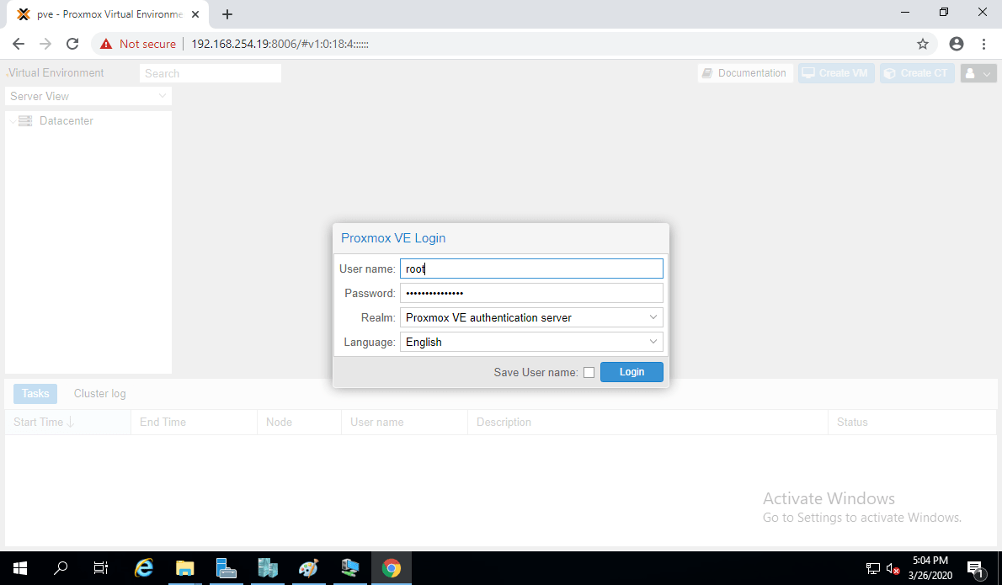Open the server towers app in taskbar

click(x=268, y=568)
